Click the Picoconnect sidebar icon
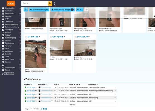Image resolution: width=155 pixels, height=111 pixels. tap(3, 14)
